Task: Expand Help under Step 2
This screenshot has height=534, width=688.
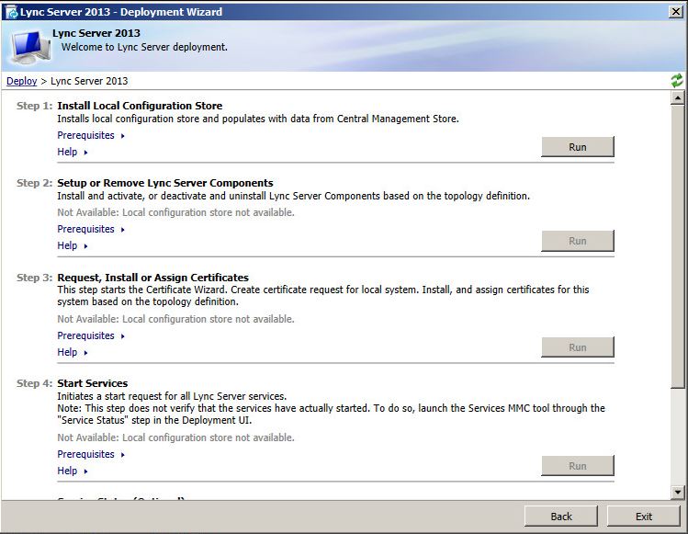Action: point(73,245)
